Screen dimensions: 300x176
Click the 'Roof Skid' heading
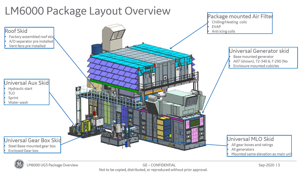16,31
